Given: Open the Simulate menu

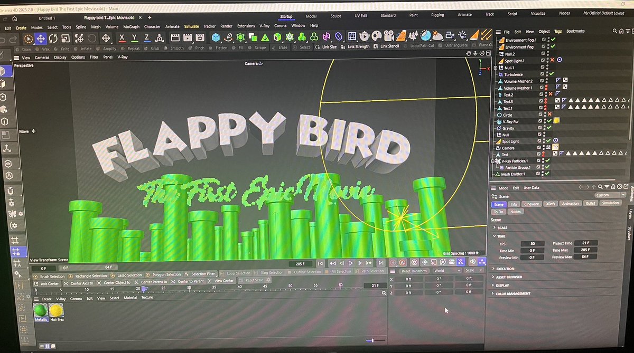Looking at the screenshot, I should 192,26.
